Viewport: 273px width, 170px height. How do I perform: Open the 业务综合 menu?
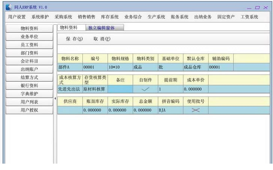coord(133,17)
